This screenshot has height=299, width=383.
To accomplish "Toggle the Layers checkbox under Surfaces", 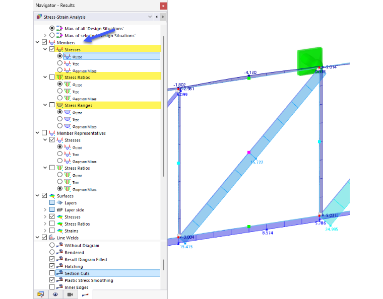I will pyautogui.click(x=52, y=203).
